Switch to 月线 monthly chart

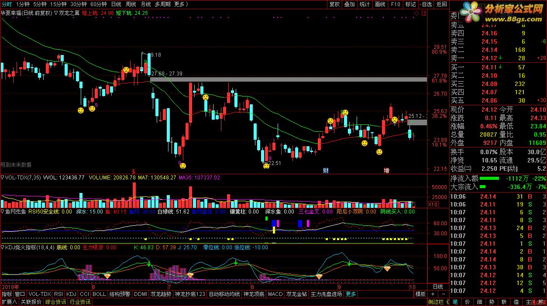[x=145, y=4]
